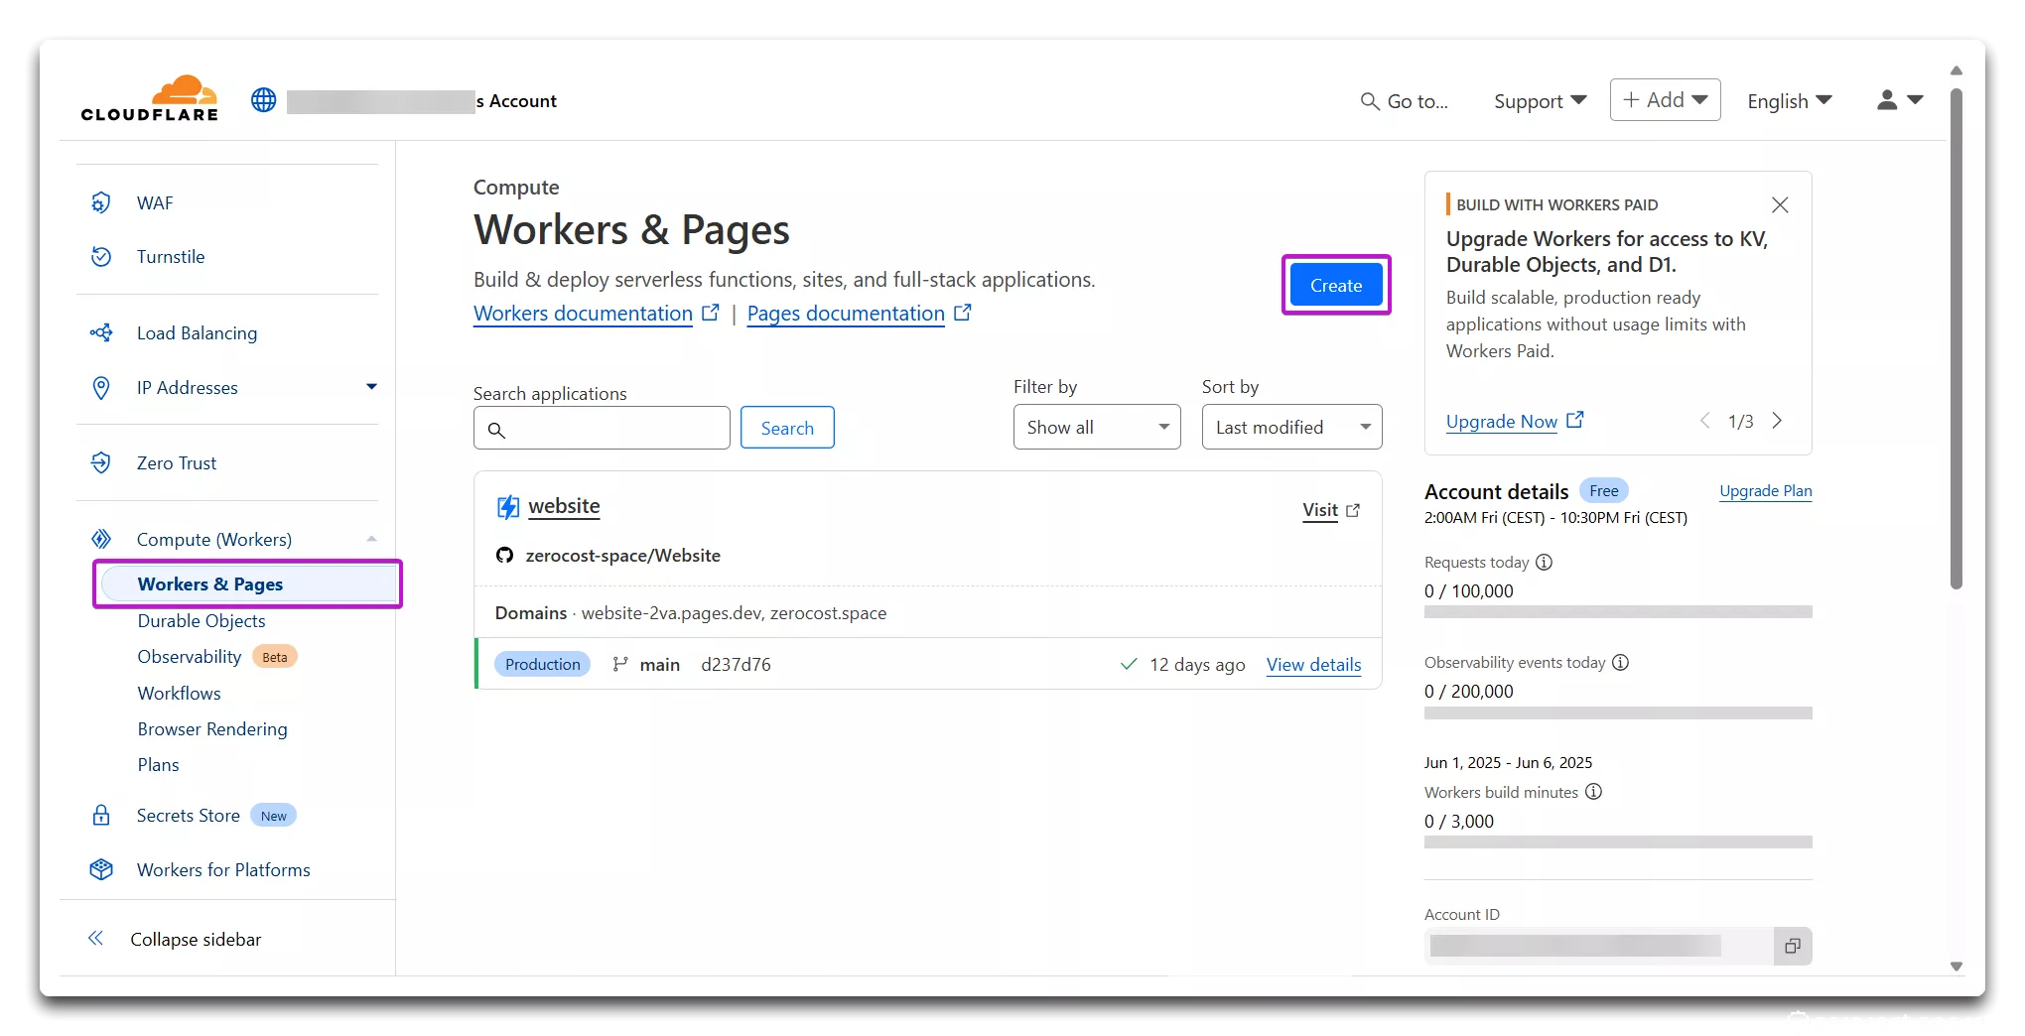Go to next promo card arrow

(1777, 421)
